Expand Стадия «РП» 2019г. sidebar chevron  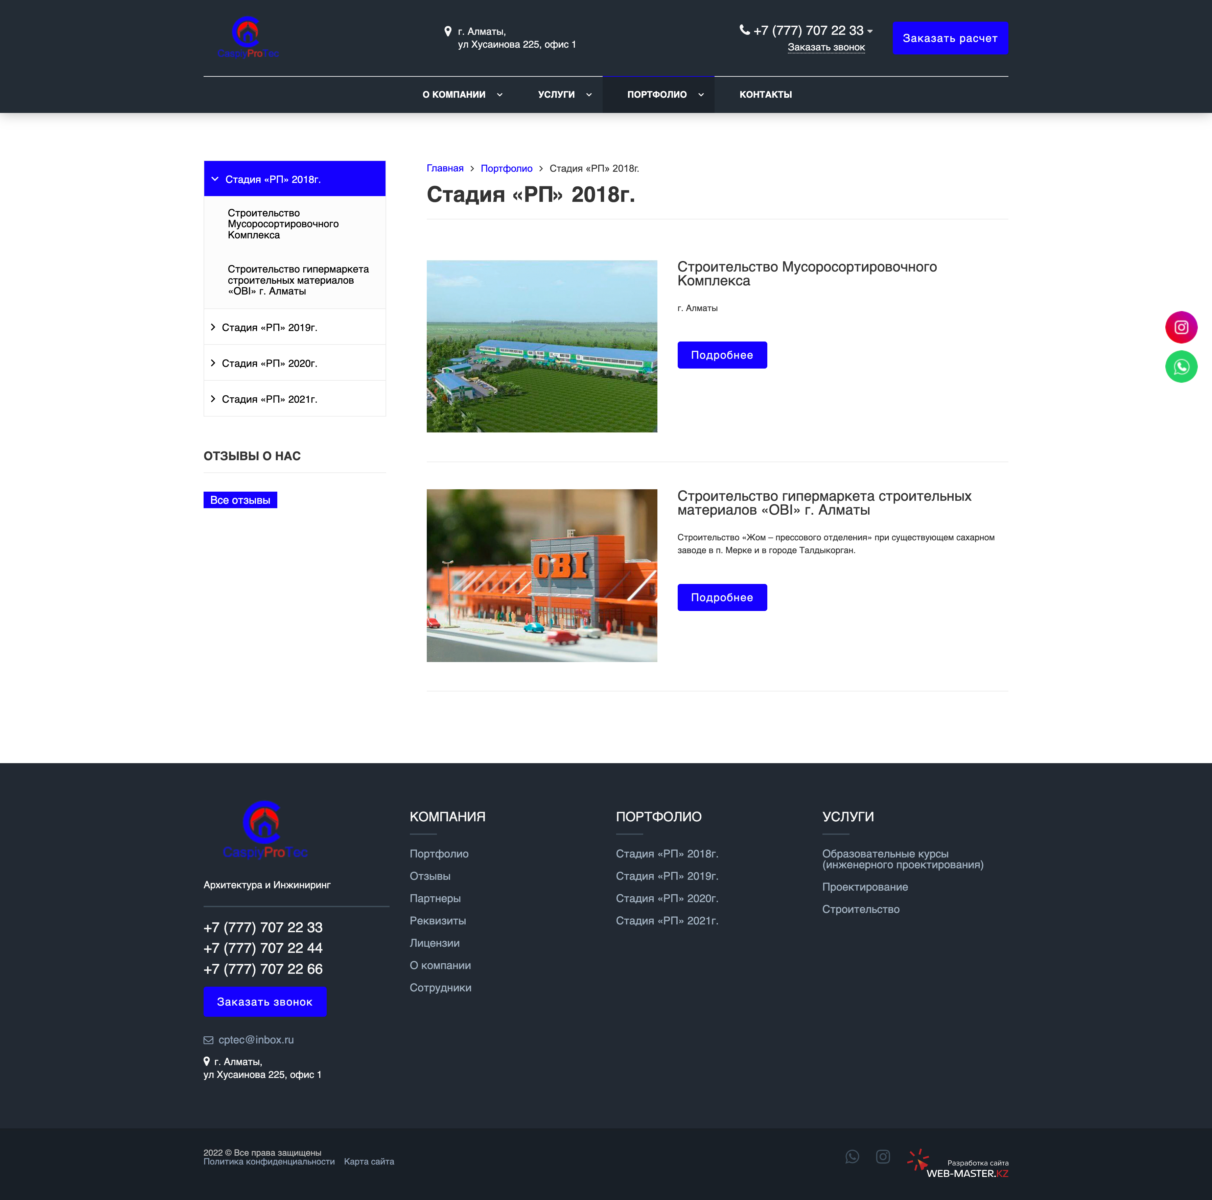(213, 327)
